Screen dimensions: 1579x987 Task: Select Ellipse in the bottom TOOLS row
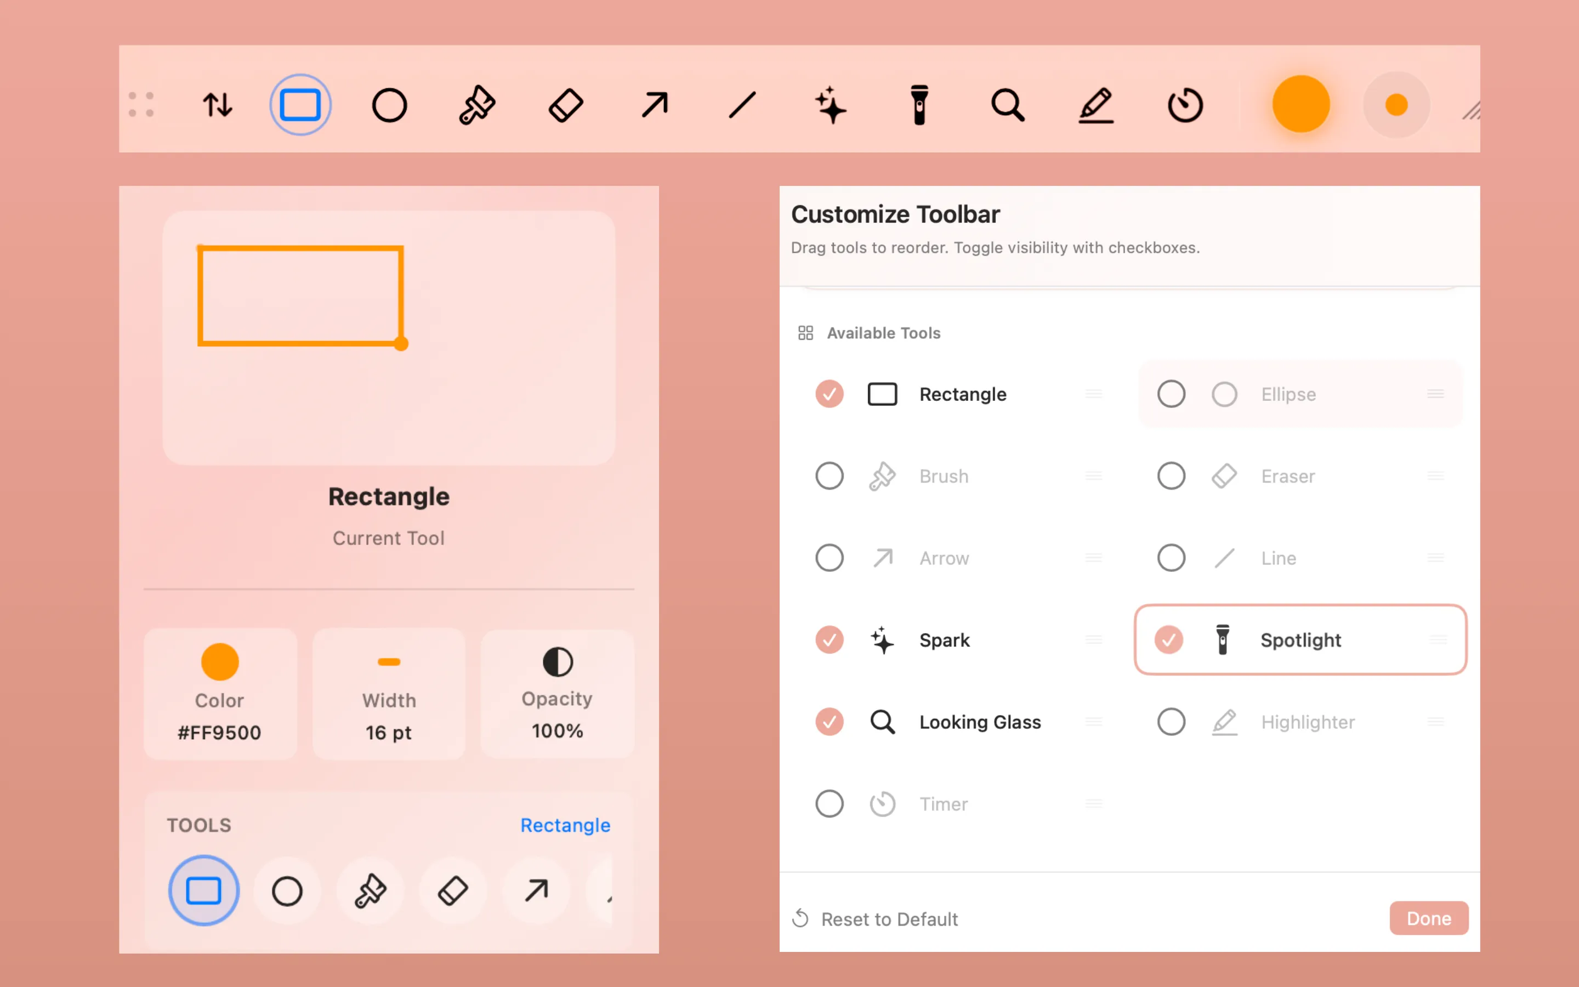(287, 890)
